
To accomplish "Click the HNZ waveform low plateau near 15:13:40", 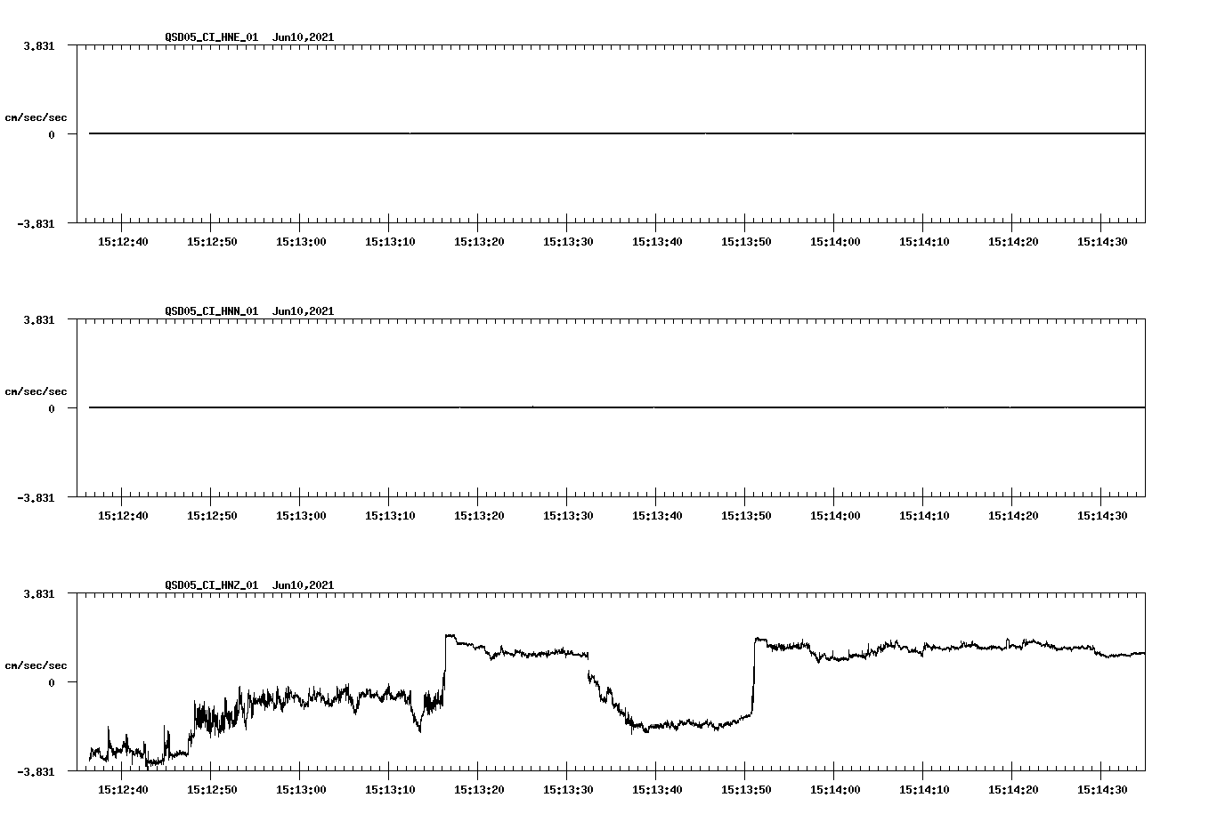I will (686, 725).
